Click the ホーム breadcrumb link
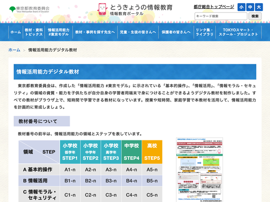The width and height of the screenshot is (270, 202). tap(14, 50)
